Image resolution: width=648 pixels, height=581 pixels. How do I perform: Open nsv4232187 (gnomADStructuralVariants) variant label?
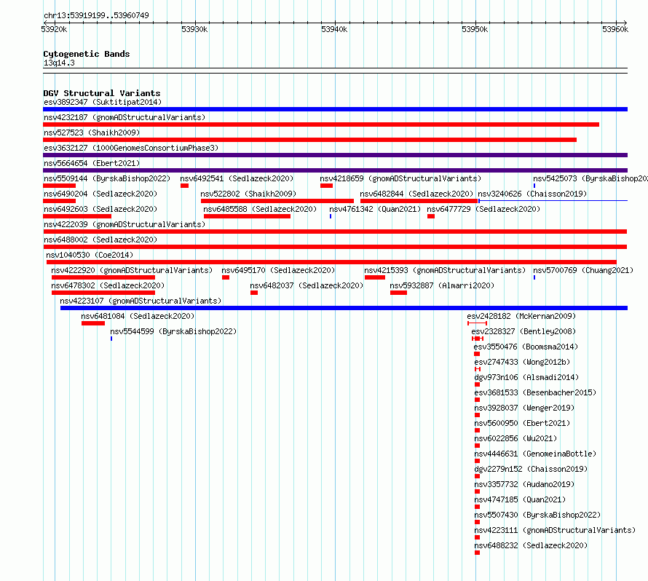click(125, 117)
